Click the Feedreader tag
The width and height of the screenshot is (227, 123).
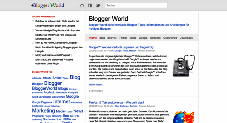(61, 92)
